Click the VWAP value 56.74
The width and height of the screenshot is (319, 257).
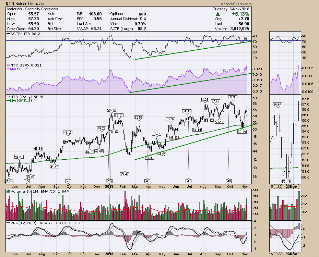coord(96,29)
